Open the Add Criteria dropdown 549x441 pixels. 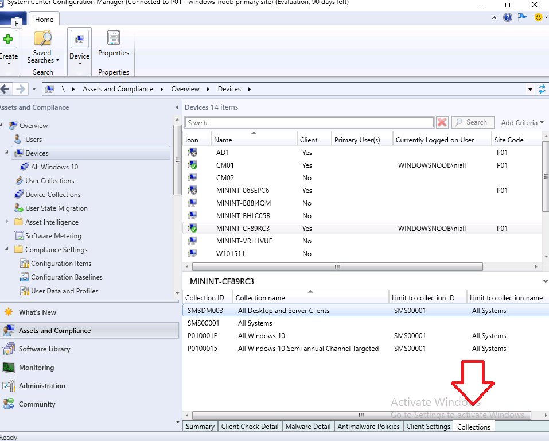[522, 123]
